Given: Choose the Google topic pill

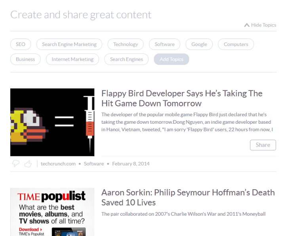Looking at the screenshot, I should tap(199, 44).
